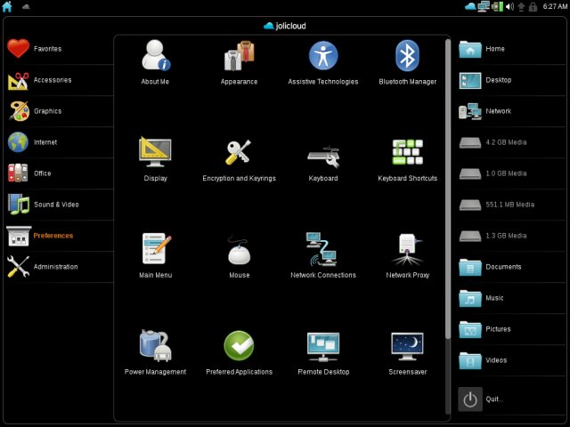Launch the Screensaver preferences
570x427 pixels.
click(x=407, y=348)
